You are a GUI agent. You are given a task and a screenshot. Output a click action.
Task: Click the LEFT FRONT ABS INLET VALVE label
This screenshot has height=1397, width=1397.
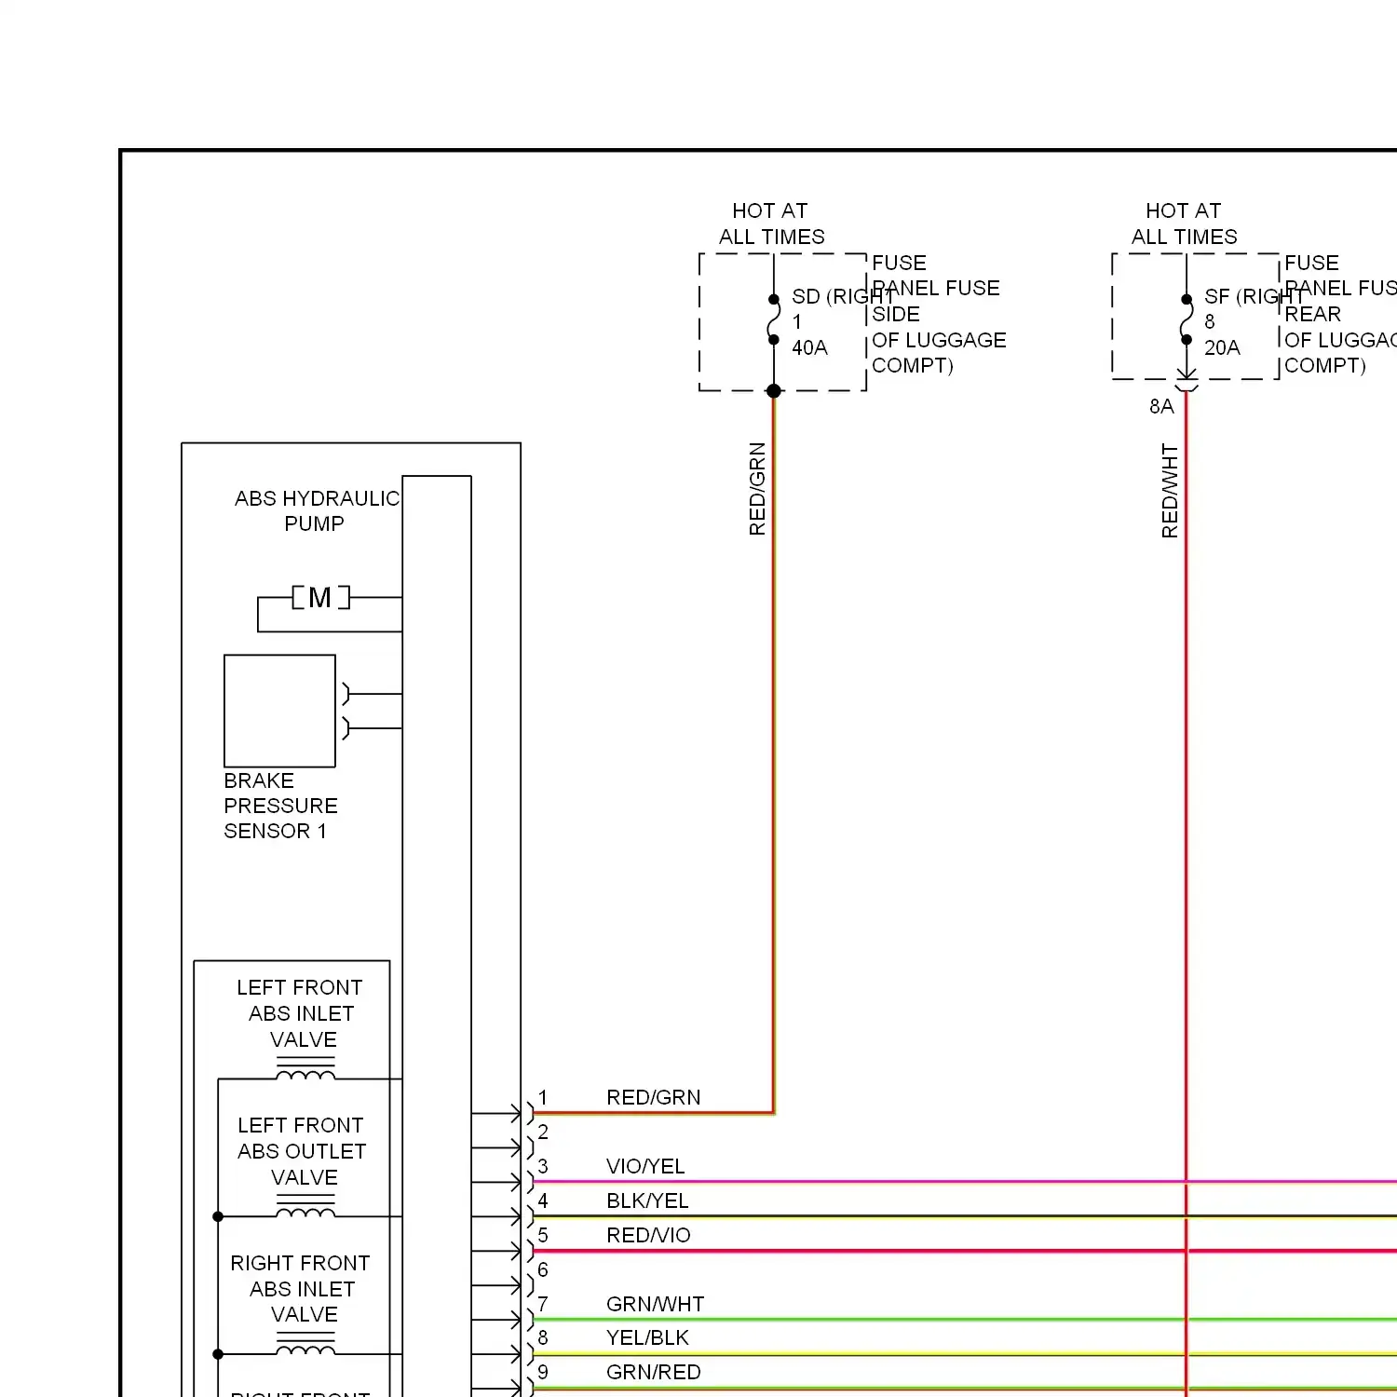[x=300, y=1013]
